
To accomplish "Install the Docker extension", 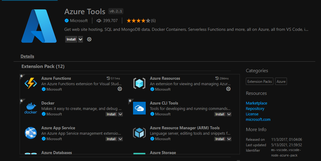I will (x=111, y=114).
